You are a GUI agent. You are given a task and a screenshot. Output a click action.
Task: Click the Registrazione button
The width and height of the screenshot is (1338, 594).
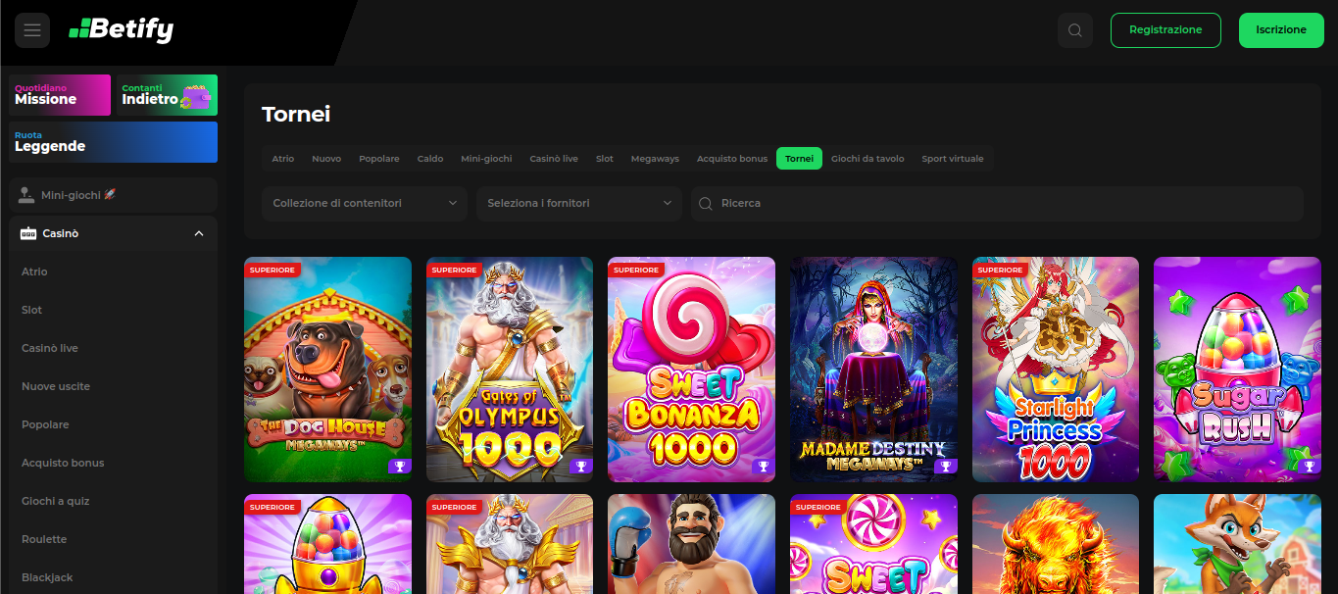coord(1165,30)
